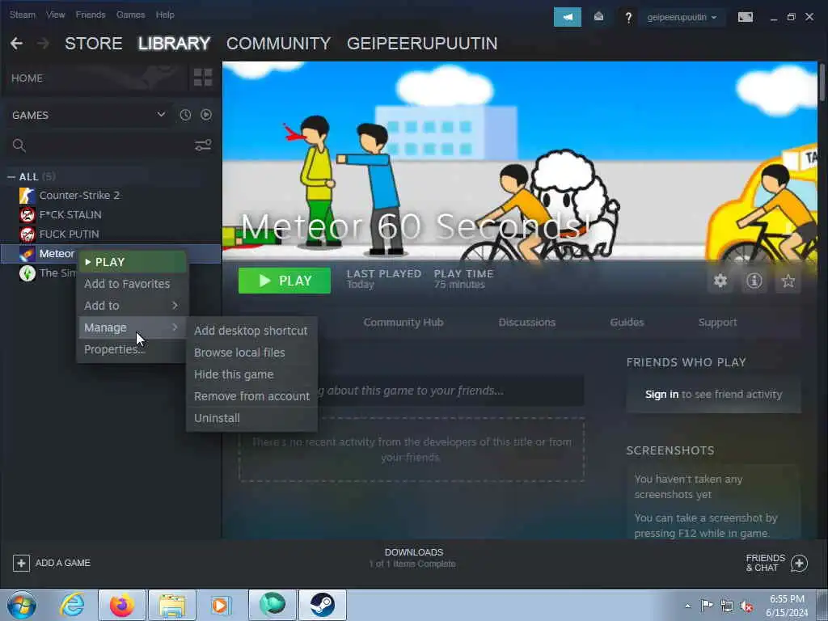The image size is (828, 621).
Task: Go to the COMMUNITY tab
Action: pos(278,44)
